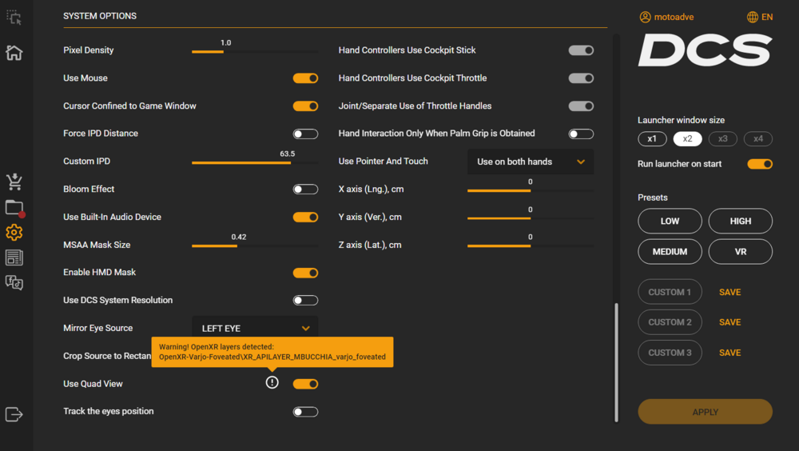
Task: Click the APPLY button
Action: click(x=706, y=412)
